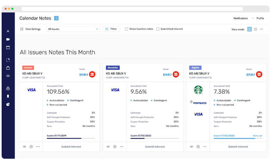This screenshot has height=161, width=271.
Task: Click the Filter button
Action: 111,29
